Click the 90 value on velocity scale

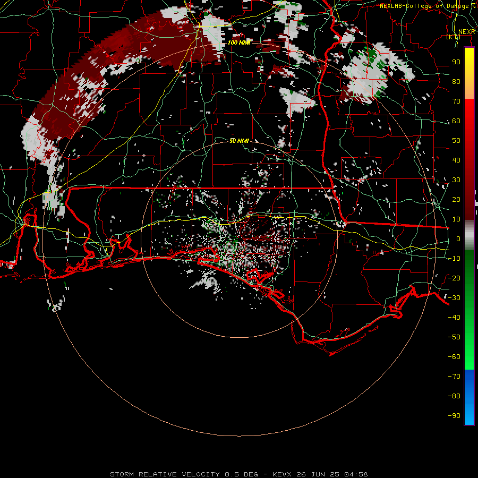[x=456, y=62]
